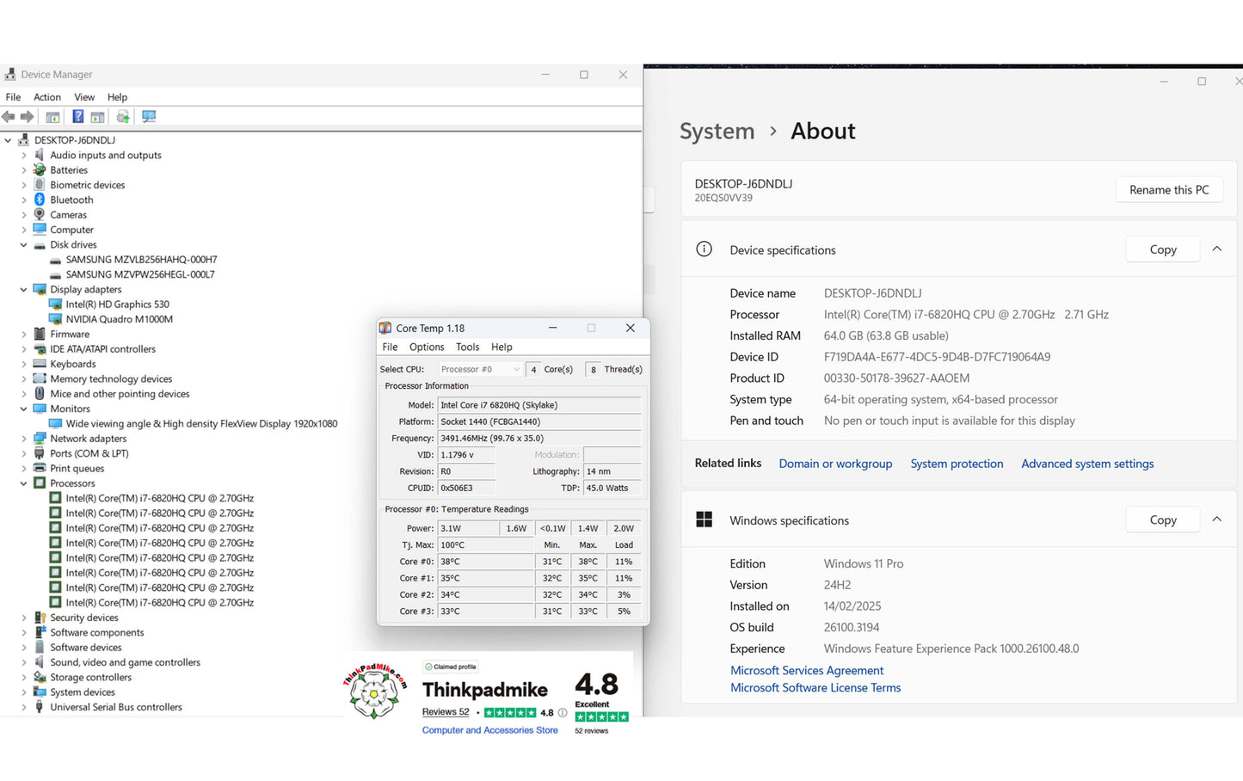
Task: Click the Tj. Max 100°C value field
Action: 486,544
